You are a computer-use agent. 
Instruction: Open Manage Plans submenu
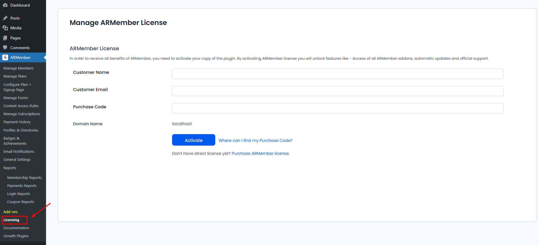(15, 76)
